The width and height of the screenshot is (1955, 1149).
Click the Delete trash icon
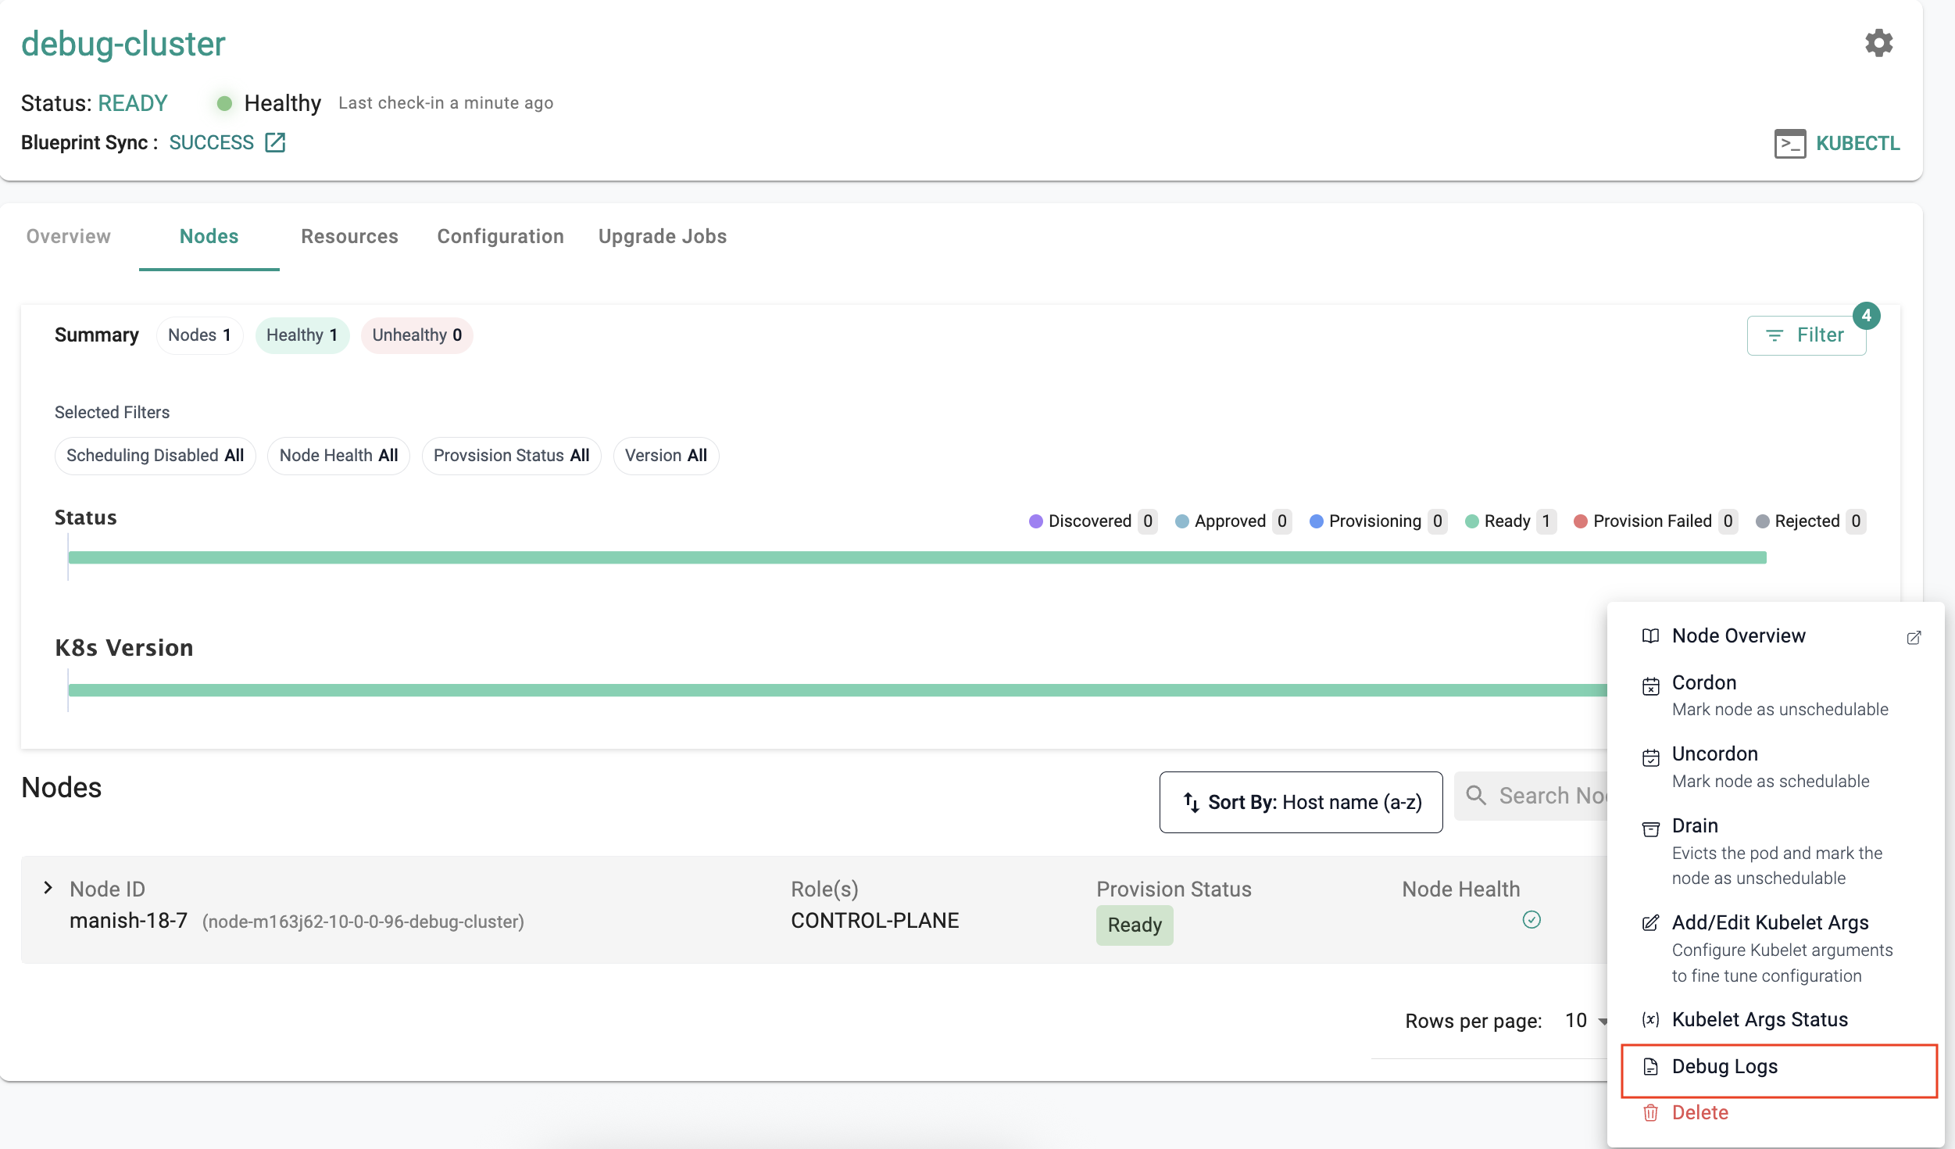pyautogui.click(x=1650, y=1112)
